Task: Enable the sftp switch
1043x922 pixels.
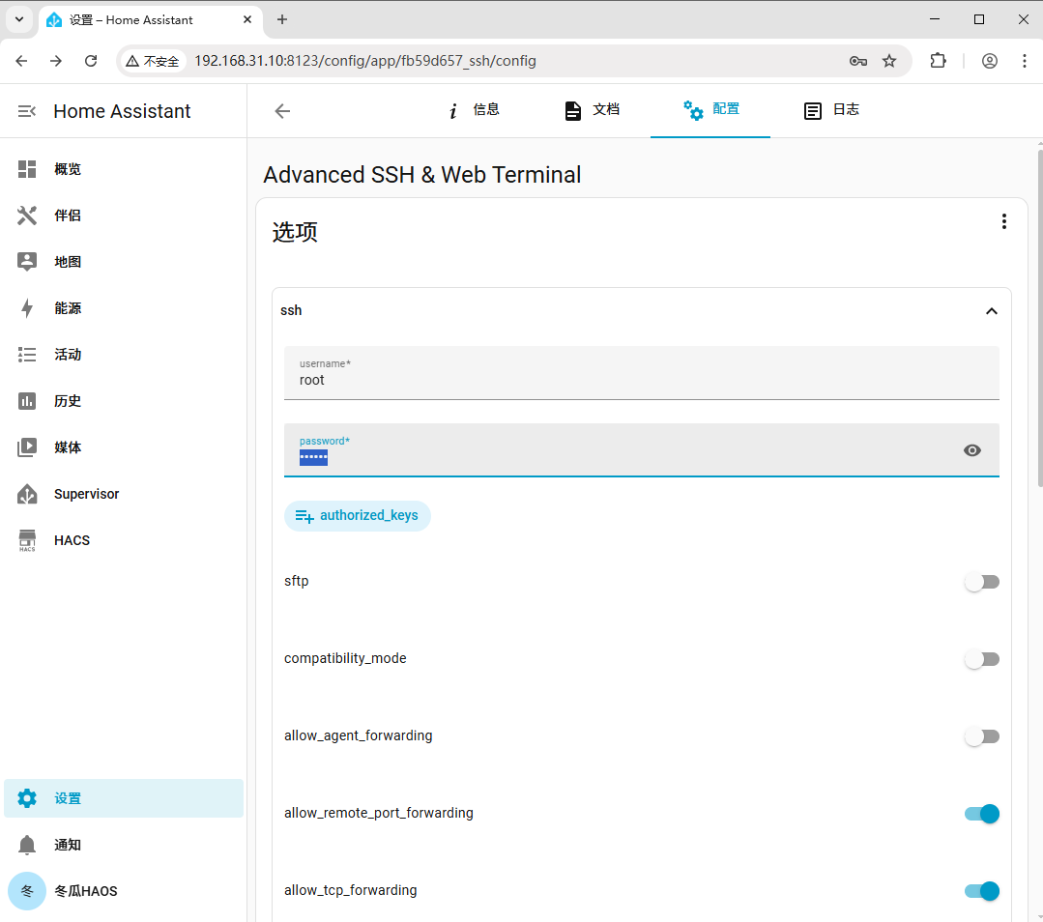Action: (982, 582)
